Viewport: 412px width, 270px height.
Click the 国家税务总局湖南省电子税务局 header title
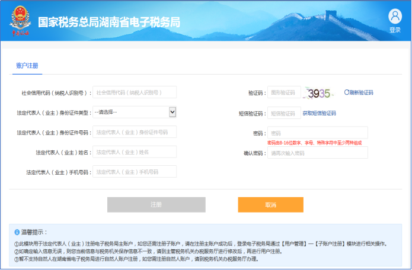108,22
